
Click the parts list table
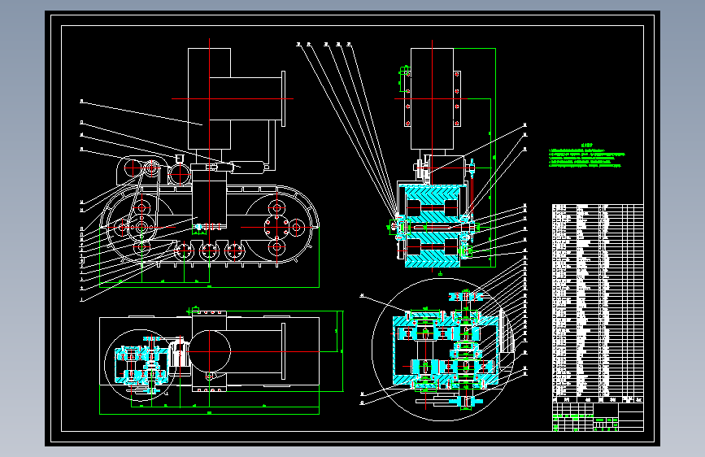(x=598, y=303)
